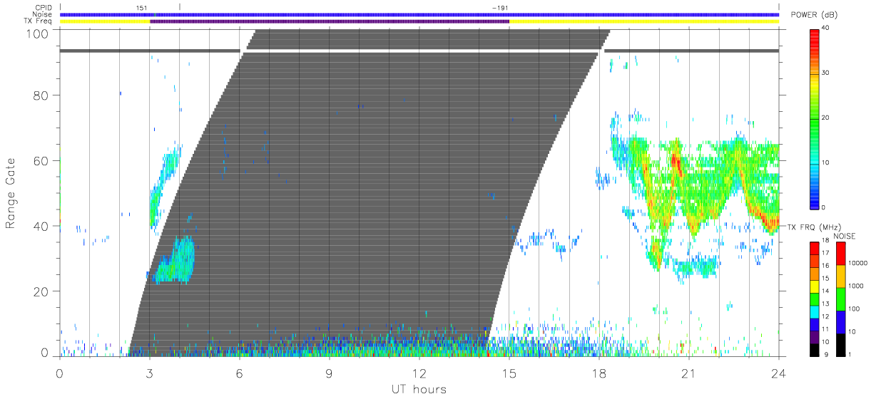Select the 9 tick on UT hours axis
876x404 pixels.
(x=330, y=372)
